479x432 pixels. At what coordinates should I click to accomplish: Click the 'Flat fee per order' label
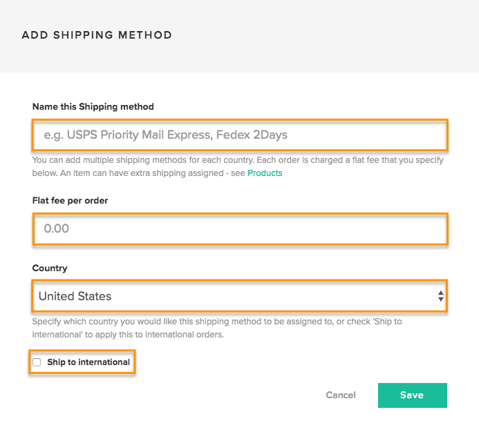pyautogui.click(x=70, y=200)
